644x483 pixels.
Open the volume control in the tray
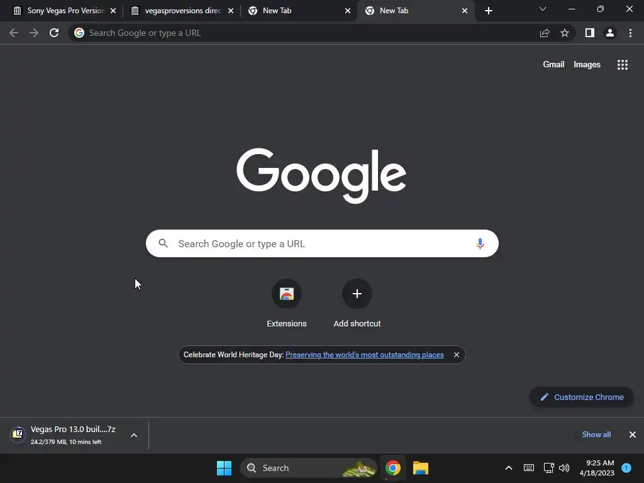click(564, 468)
